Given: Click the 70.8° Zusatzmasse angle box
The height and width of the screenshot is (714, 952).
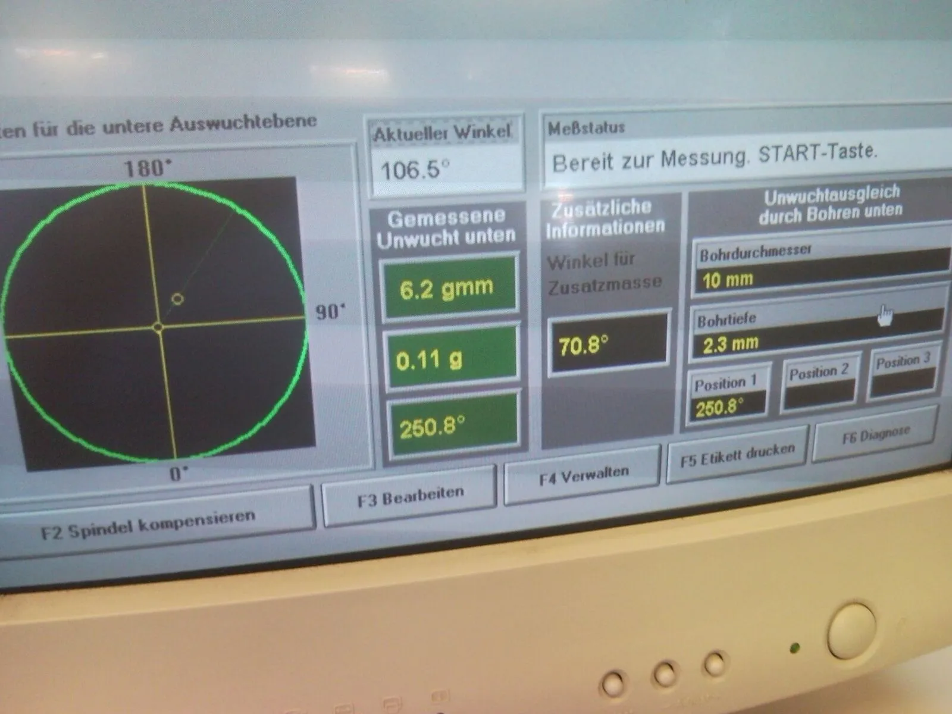Looking at the screenshot, I should 608,345.
